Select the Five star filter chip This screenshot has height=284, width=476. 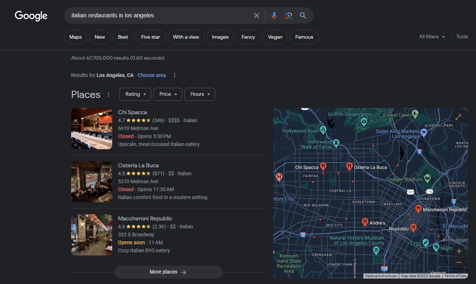(150, 37)
